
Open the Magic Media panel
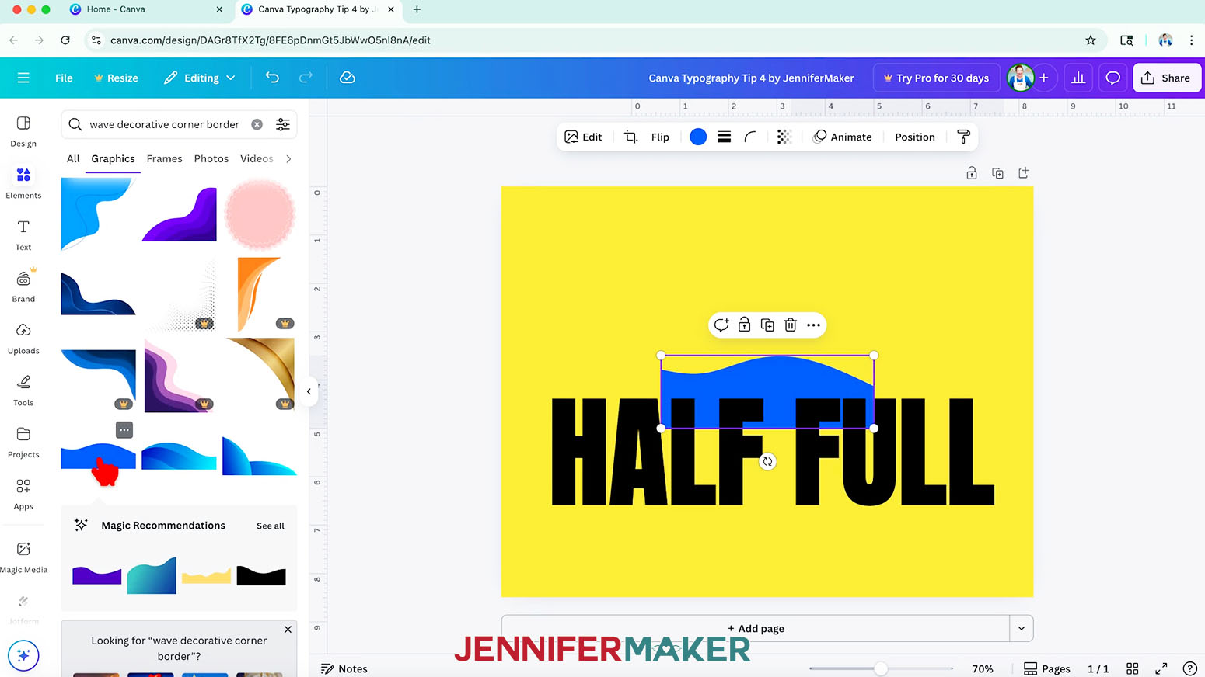(x=23, y=557)
